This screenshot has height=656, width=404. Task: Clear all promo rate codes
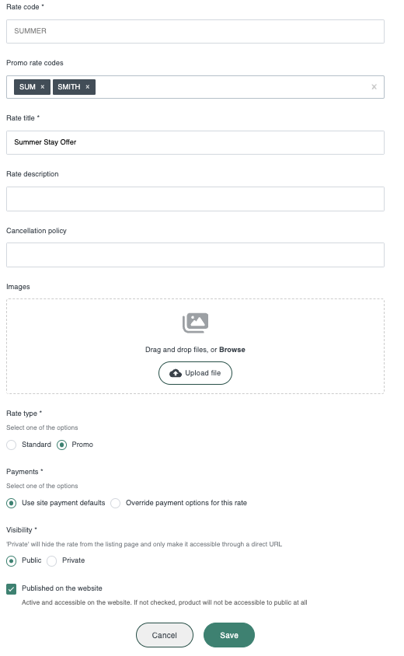[x=374, y=87]
